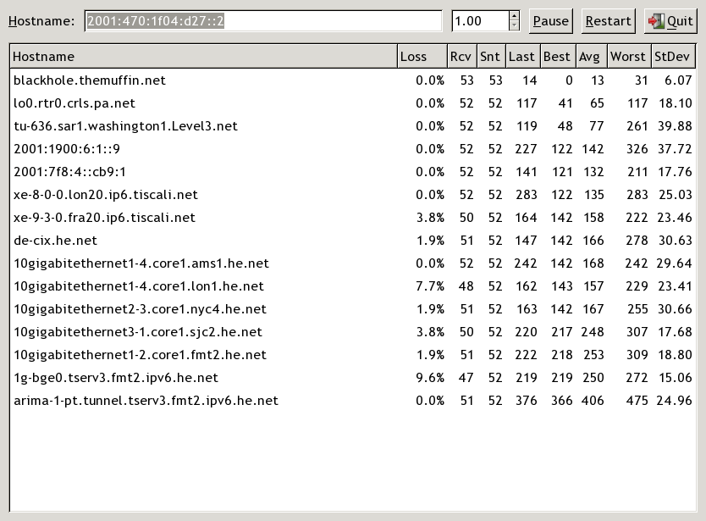Select tu-636.sar1.washington1.Level3.net hop
This screenshot has height=521, width=706.
[353, 125]
